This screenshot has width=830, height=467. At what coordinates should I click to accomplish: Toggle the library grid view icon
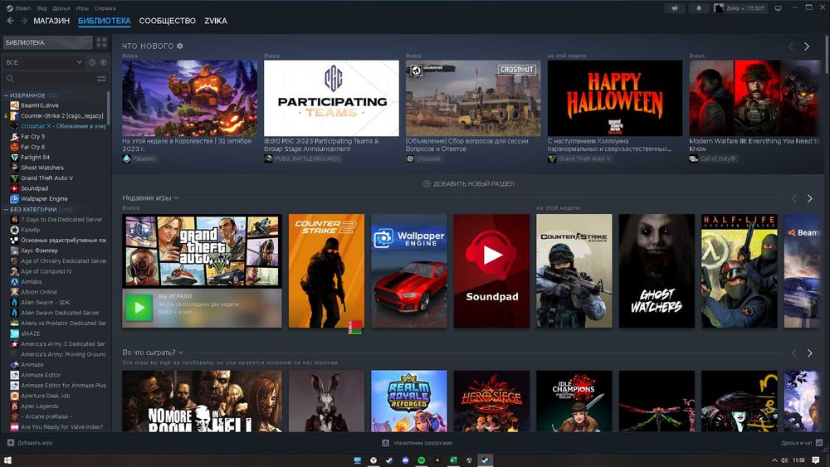(x=101, y=42)
